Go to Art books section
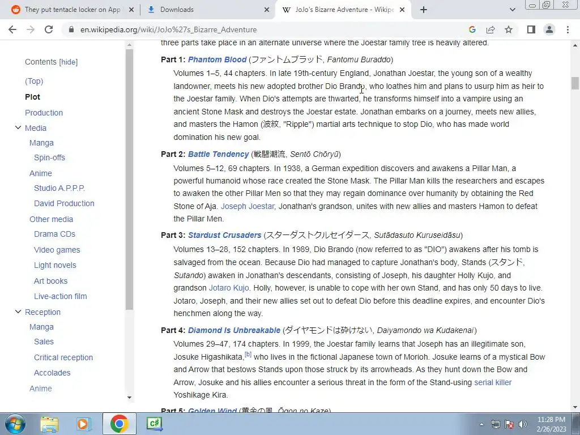The image size is (580, 435). [50, 281]
